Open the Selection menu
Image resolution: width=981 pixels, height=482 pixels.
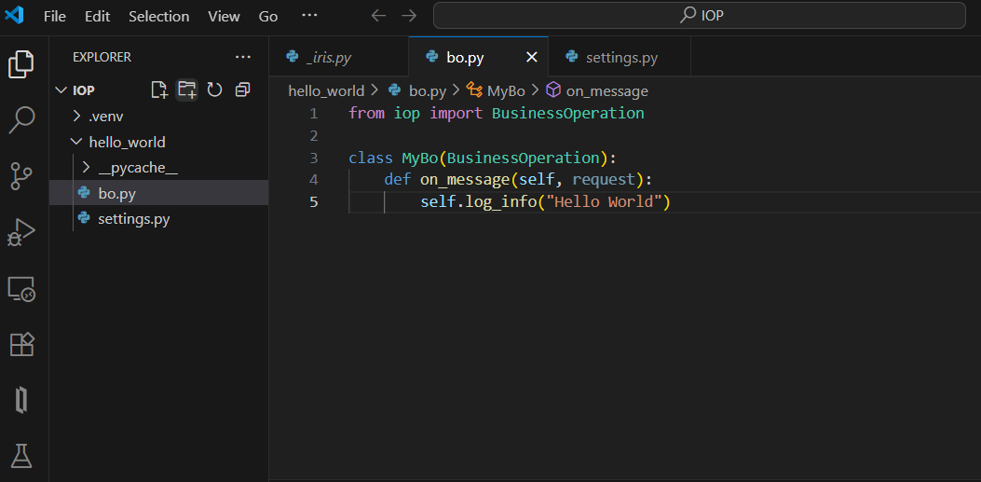click(x=158, y=17)
